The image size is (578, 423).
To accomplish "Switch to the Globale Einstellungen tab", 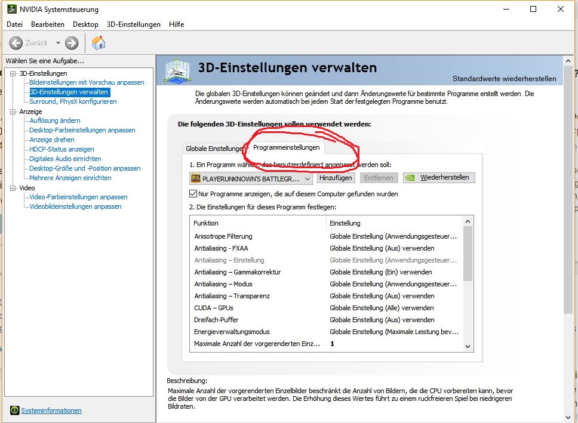I will tap(214, 149).
